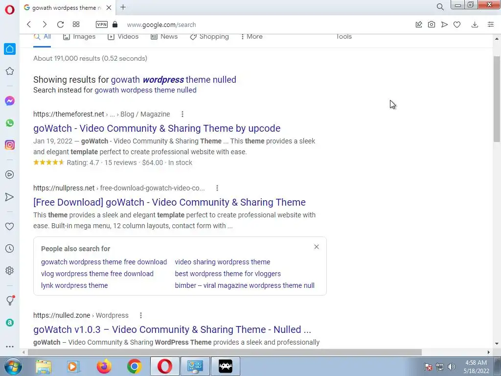Select the All search tab
Viewport: 501px width, 376px height.
42,37
